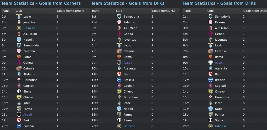This screenshot has width=267, height=130.
Task: Open Ascoli link in Goals from Corners table
Action: click(x=28, y=115)
